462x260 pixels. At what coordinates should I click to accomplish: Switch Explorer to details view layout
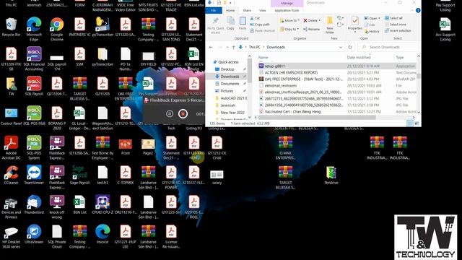coord(410,123)
